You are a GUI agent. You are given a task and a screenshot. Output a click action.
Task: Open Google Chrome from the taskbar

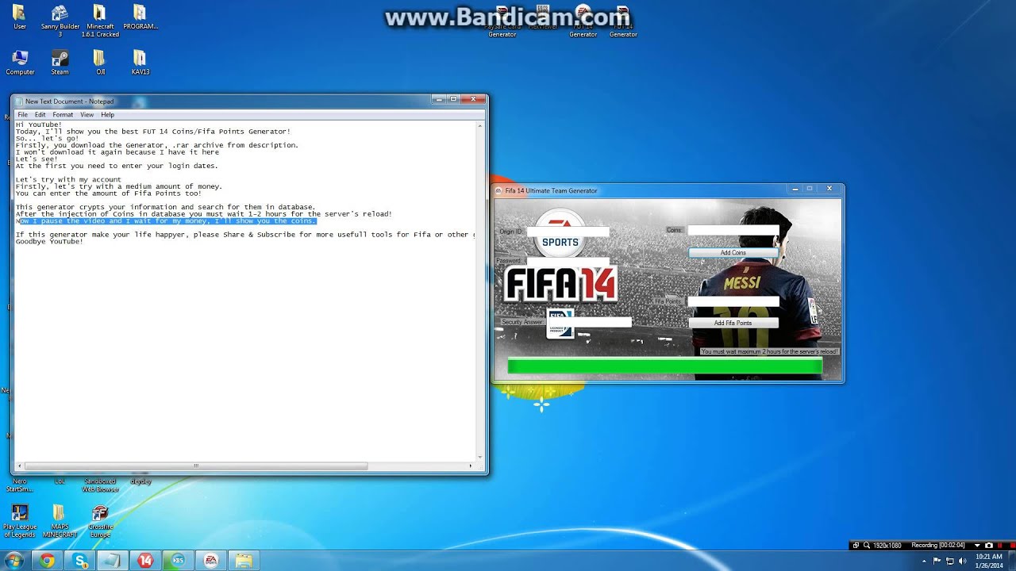(x=48, y=561)
